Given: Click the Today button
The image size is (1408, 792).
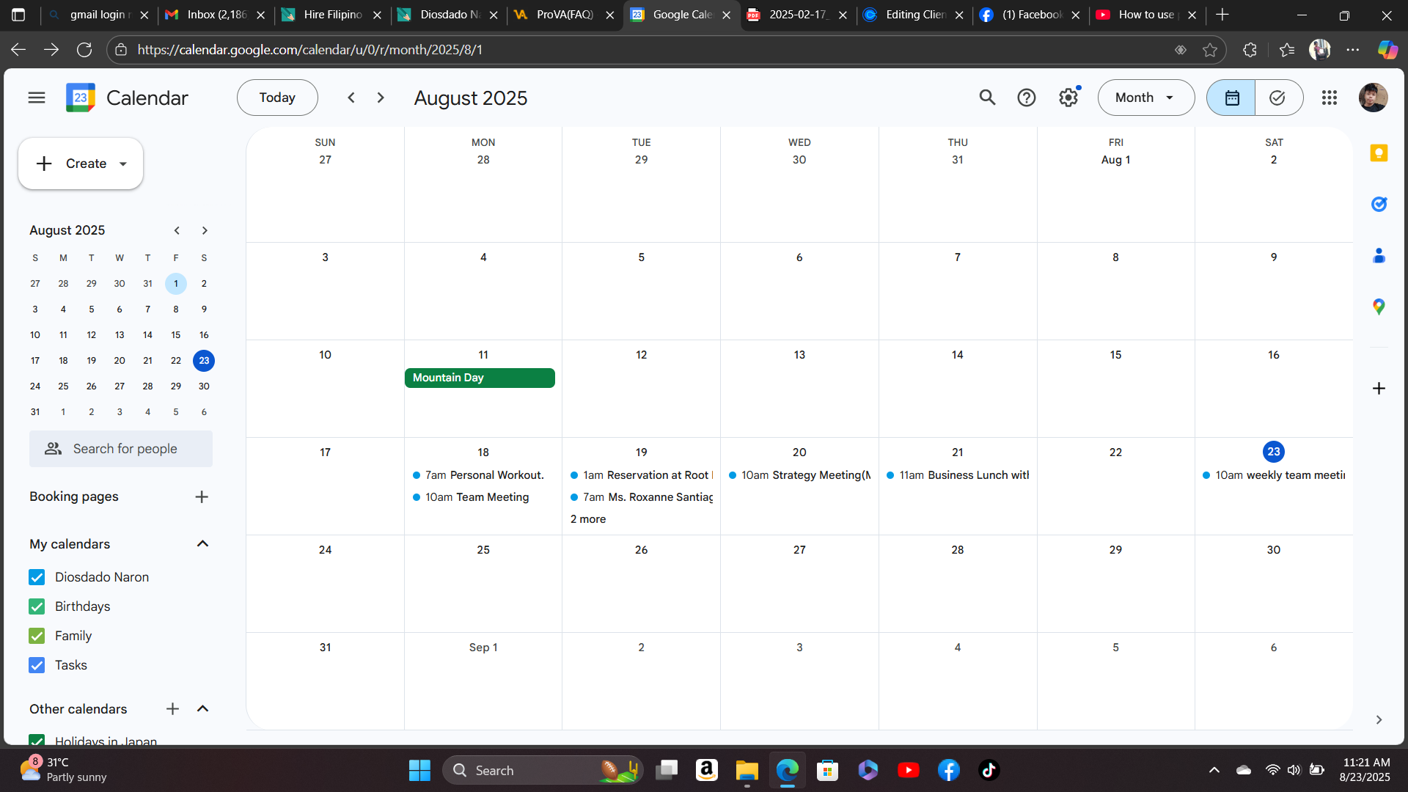Looking at the screenshot, I should point(277,98).
